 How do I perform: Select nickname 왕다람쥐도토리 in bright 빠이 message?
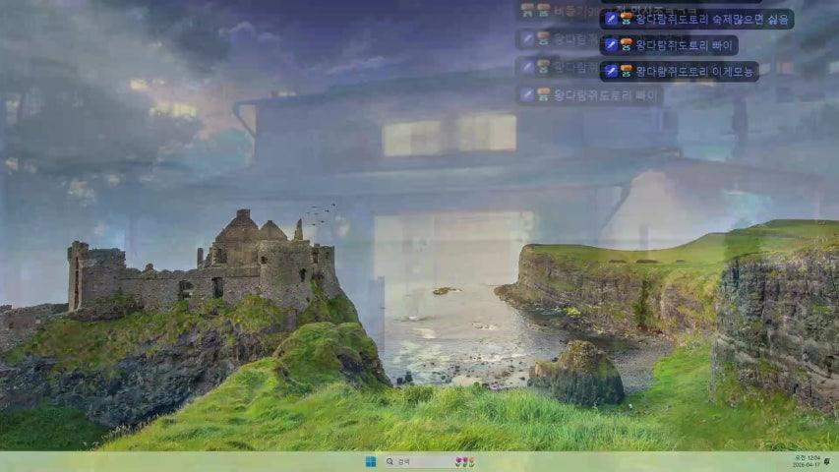pyautogui.click(x=669, y=45)
